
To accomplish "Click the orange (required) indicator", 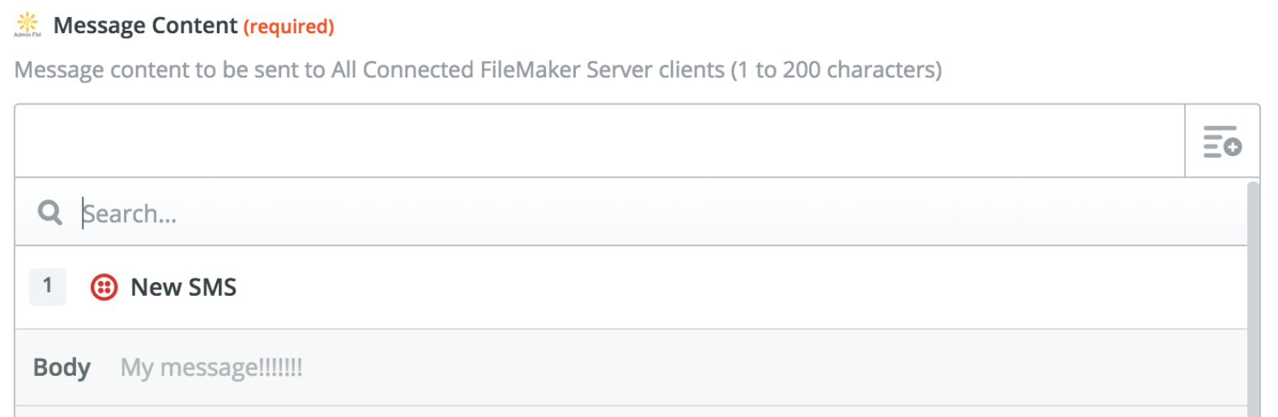I will tap(289, 27).
